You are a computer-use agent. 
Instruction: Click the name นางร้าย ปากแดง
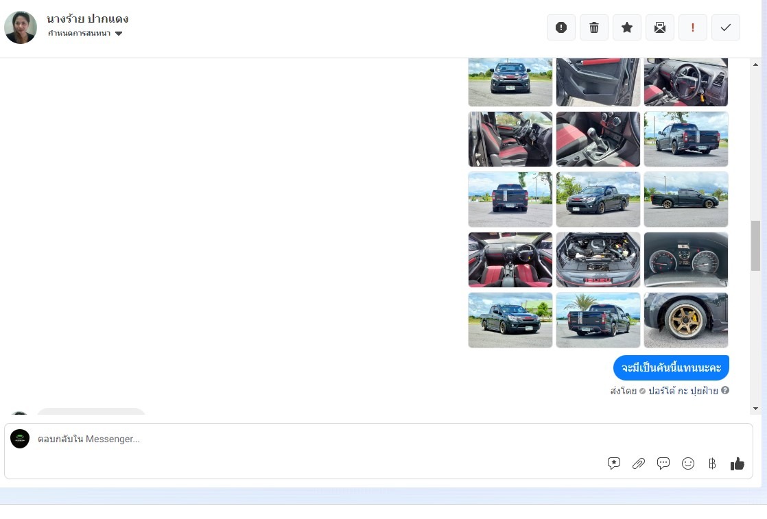coord(88,19)
